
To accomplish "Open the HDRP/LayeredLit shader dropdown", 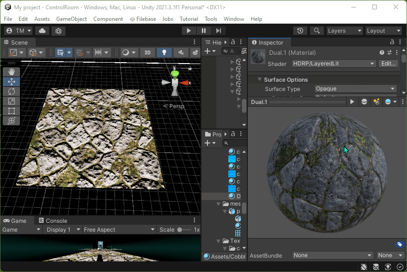I will pyautogui.click(x=334, y=64).
